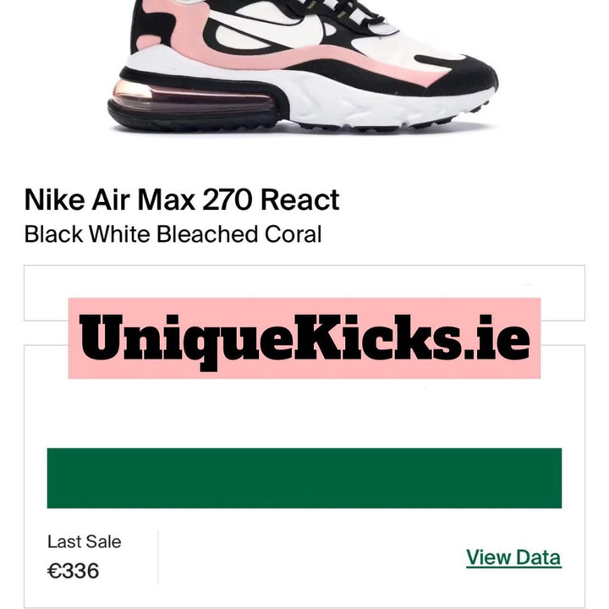Tap empty area inside the lower price card
Image resolution: width=609 pixels, height=609 pixels.
click(x=304, y=414)
